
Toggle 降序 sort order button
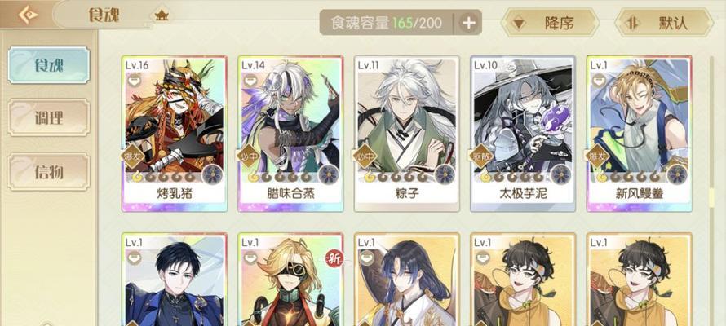(550, 23)
